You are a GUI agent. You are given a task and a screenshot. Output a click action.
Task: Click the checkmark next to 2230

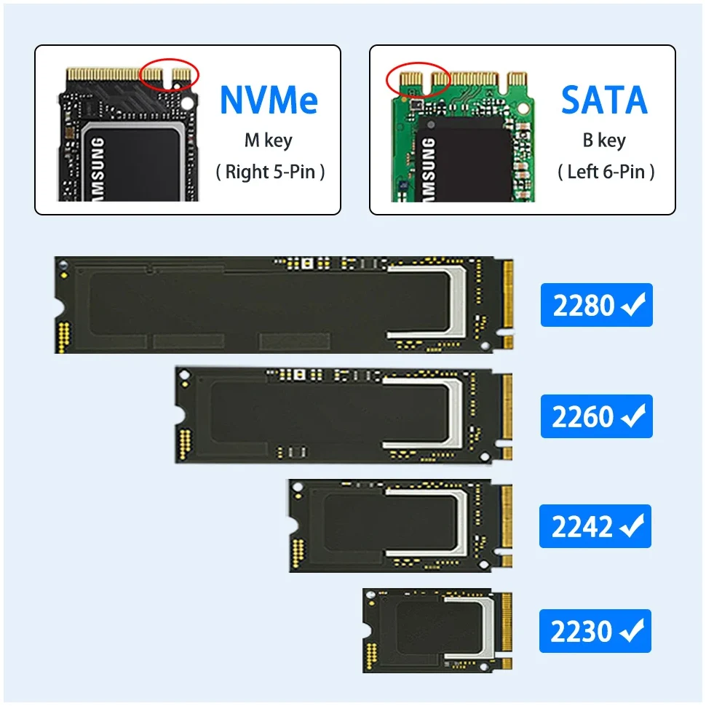tap(632, 630)
